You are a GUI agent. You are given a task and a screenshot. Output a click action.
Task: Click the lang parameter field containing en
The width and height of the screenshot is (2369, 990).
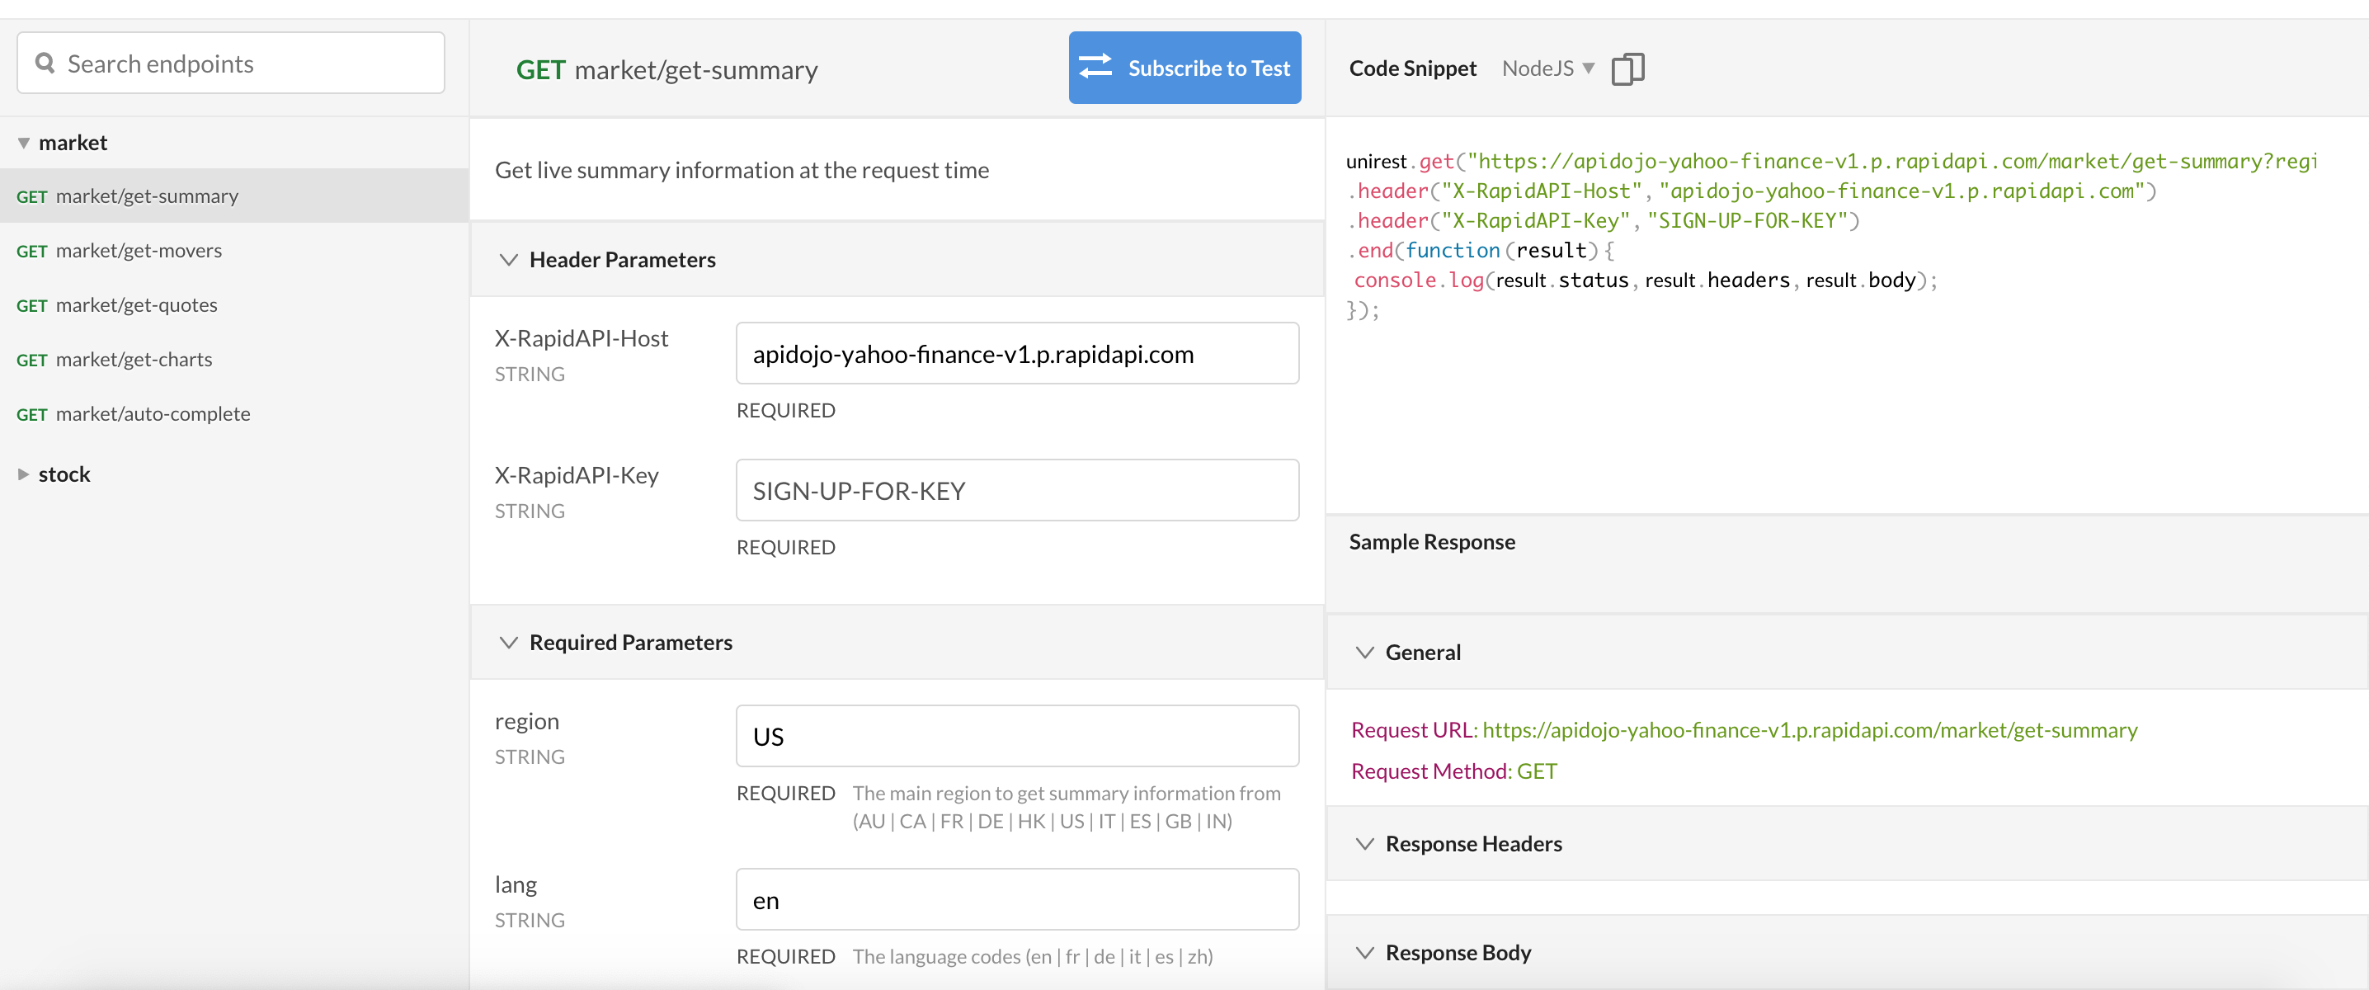coord(1016,900)
